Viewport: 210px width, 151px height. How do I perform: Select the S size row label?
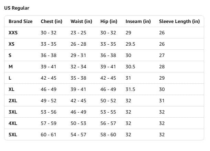tap(10, 55)
